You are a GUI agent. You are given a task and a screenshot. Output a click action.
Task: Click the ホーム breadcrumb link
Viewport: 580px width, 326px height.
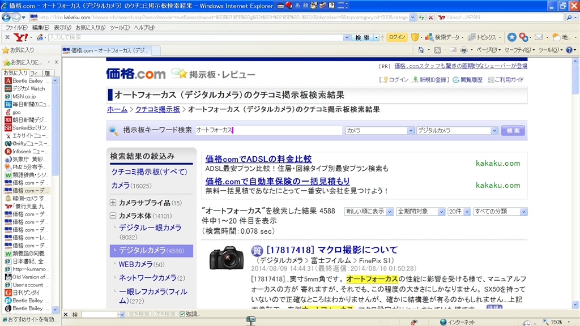click(117, 109)
